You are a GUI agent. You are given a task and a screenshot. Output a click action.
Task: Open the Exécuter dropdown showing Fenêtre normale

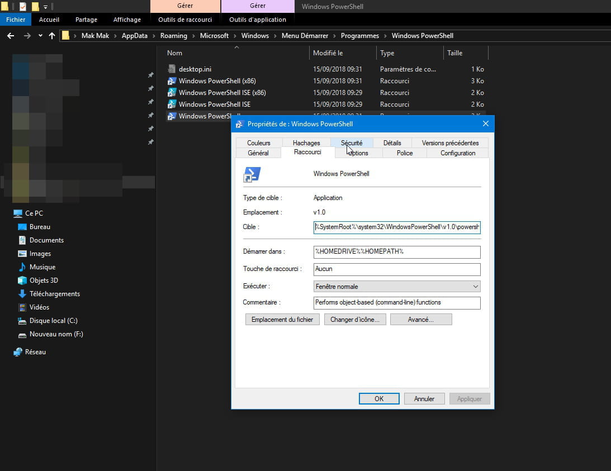(x=475, y=286)
